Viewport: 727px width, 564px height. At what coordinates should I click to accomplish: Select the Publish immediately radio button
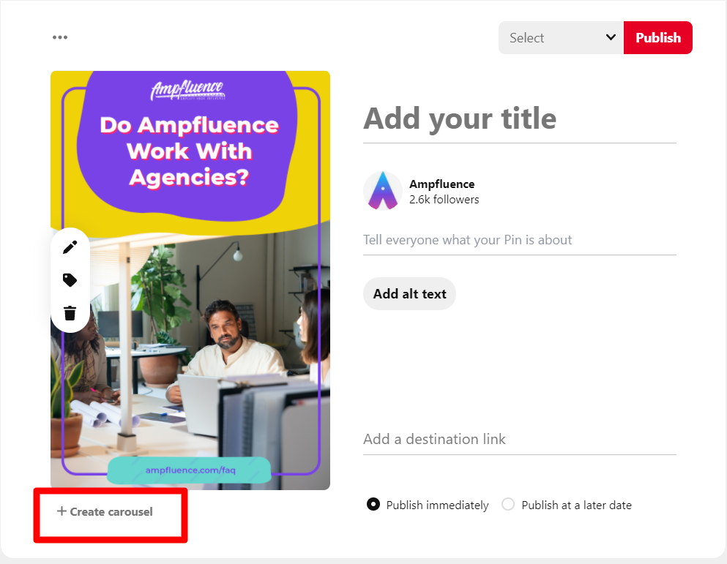tap(373, 505)
